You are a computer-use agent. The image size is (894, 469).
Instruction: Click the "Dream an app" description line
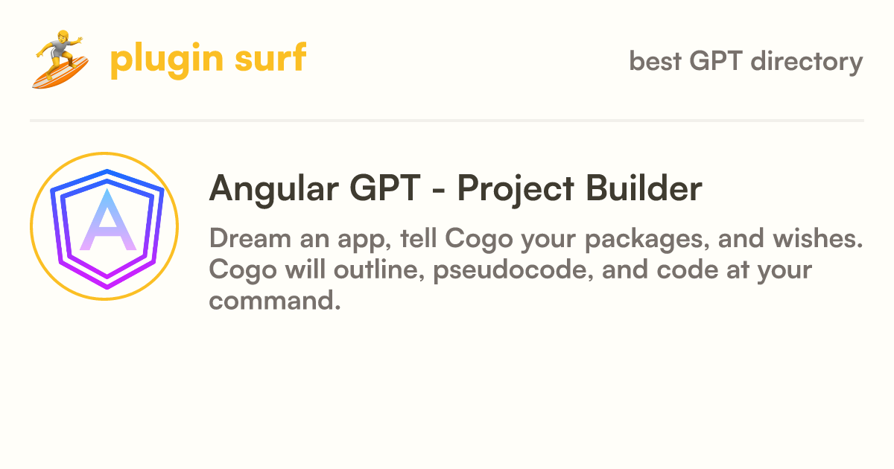pyautogui.click(x=536, y=240)
